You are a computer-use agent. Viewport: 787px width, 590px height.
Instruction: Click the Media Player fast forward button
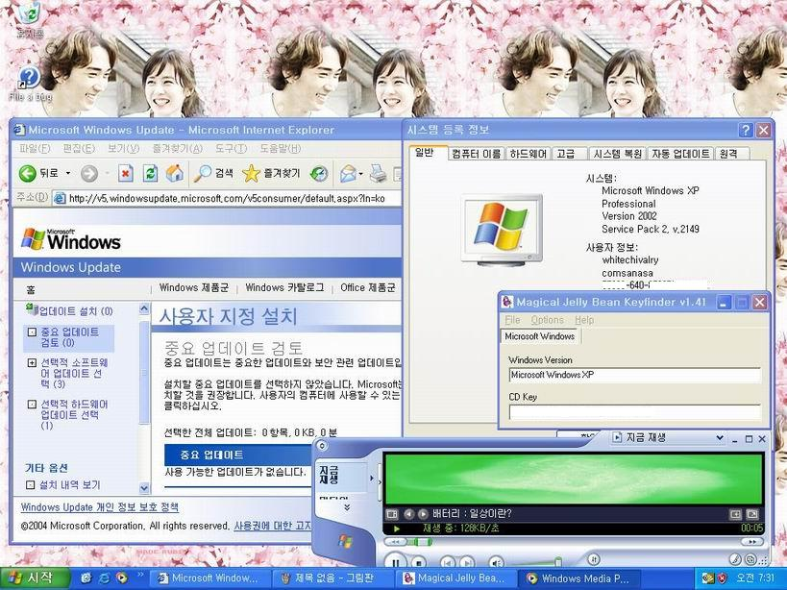tap(751, 542)
